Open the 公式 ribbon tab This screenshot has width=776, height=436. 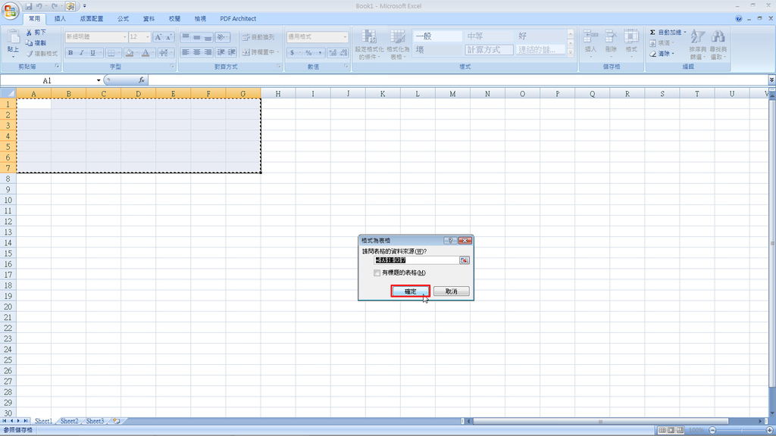(x=124, y=19)
